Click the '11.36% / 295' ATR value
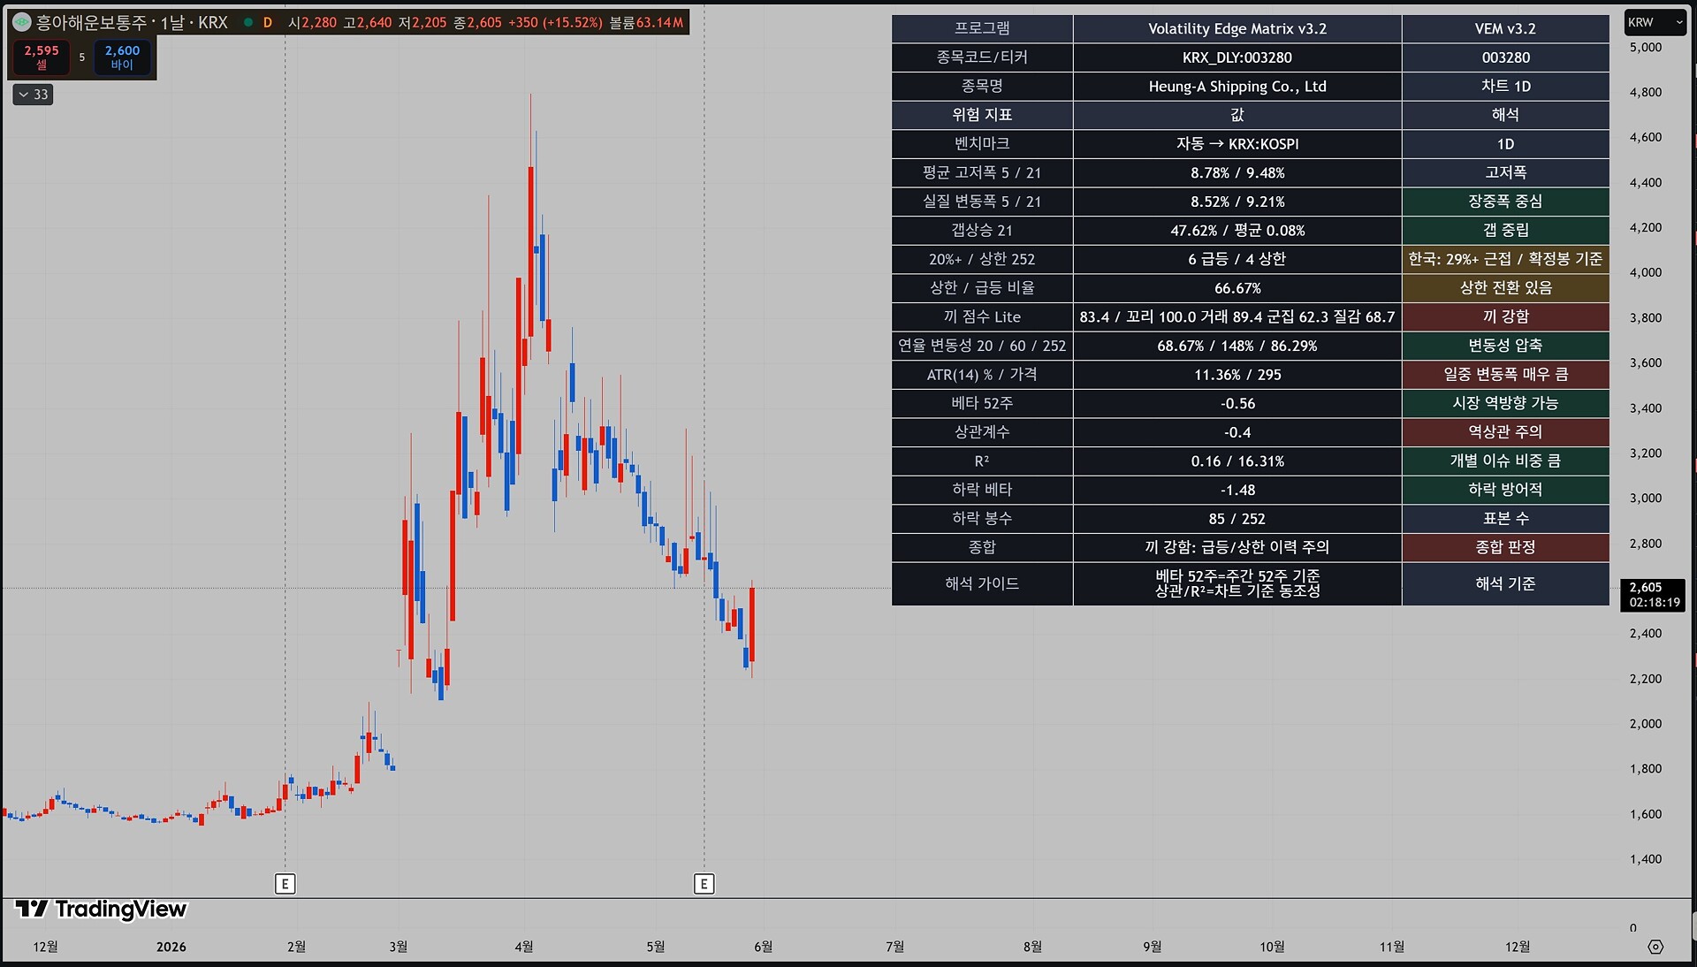This screenshot has width=1697, height=967. pos(1237,375)
